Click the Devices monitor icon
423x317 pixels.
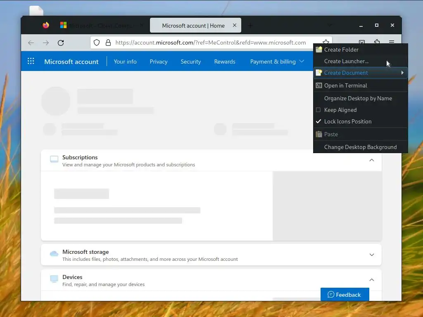tap(54, 279)
